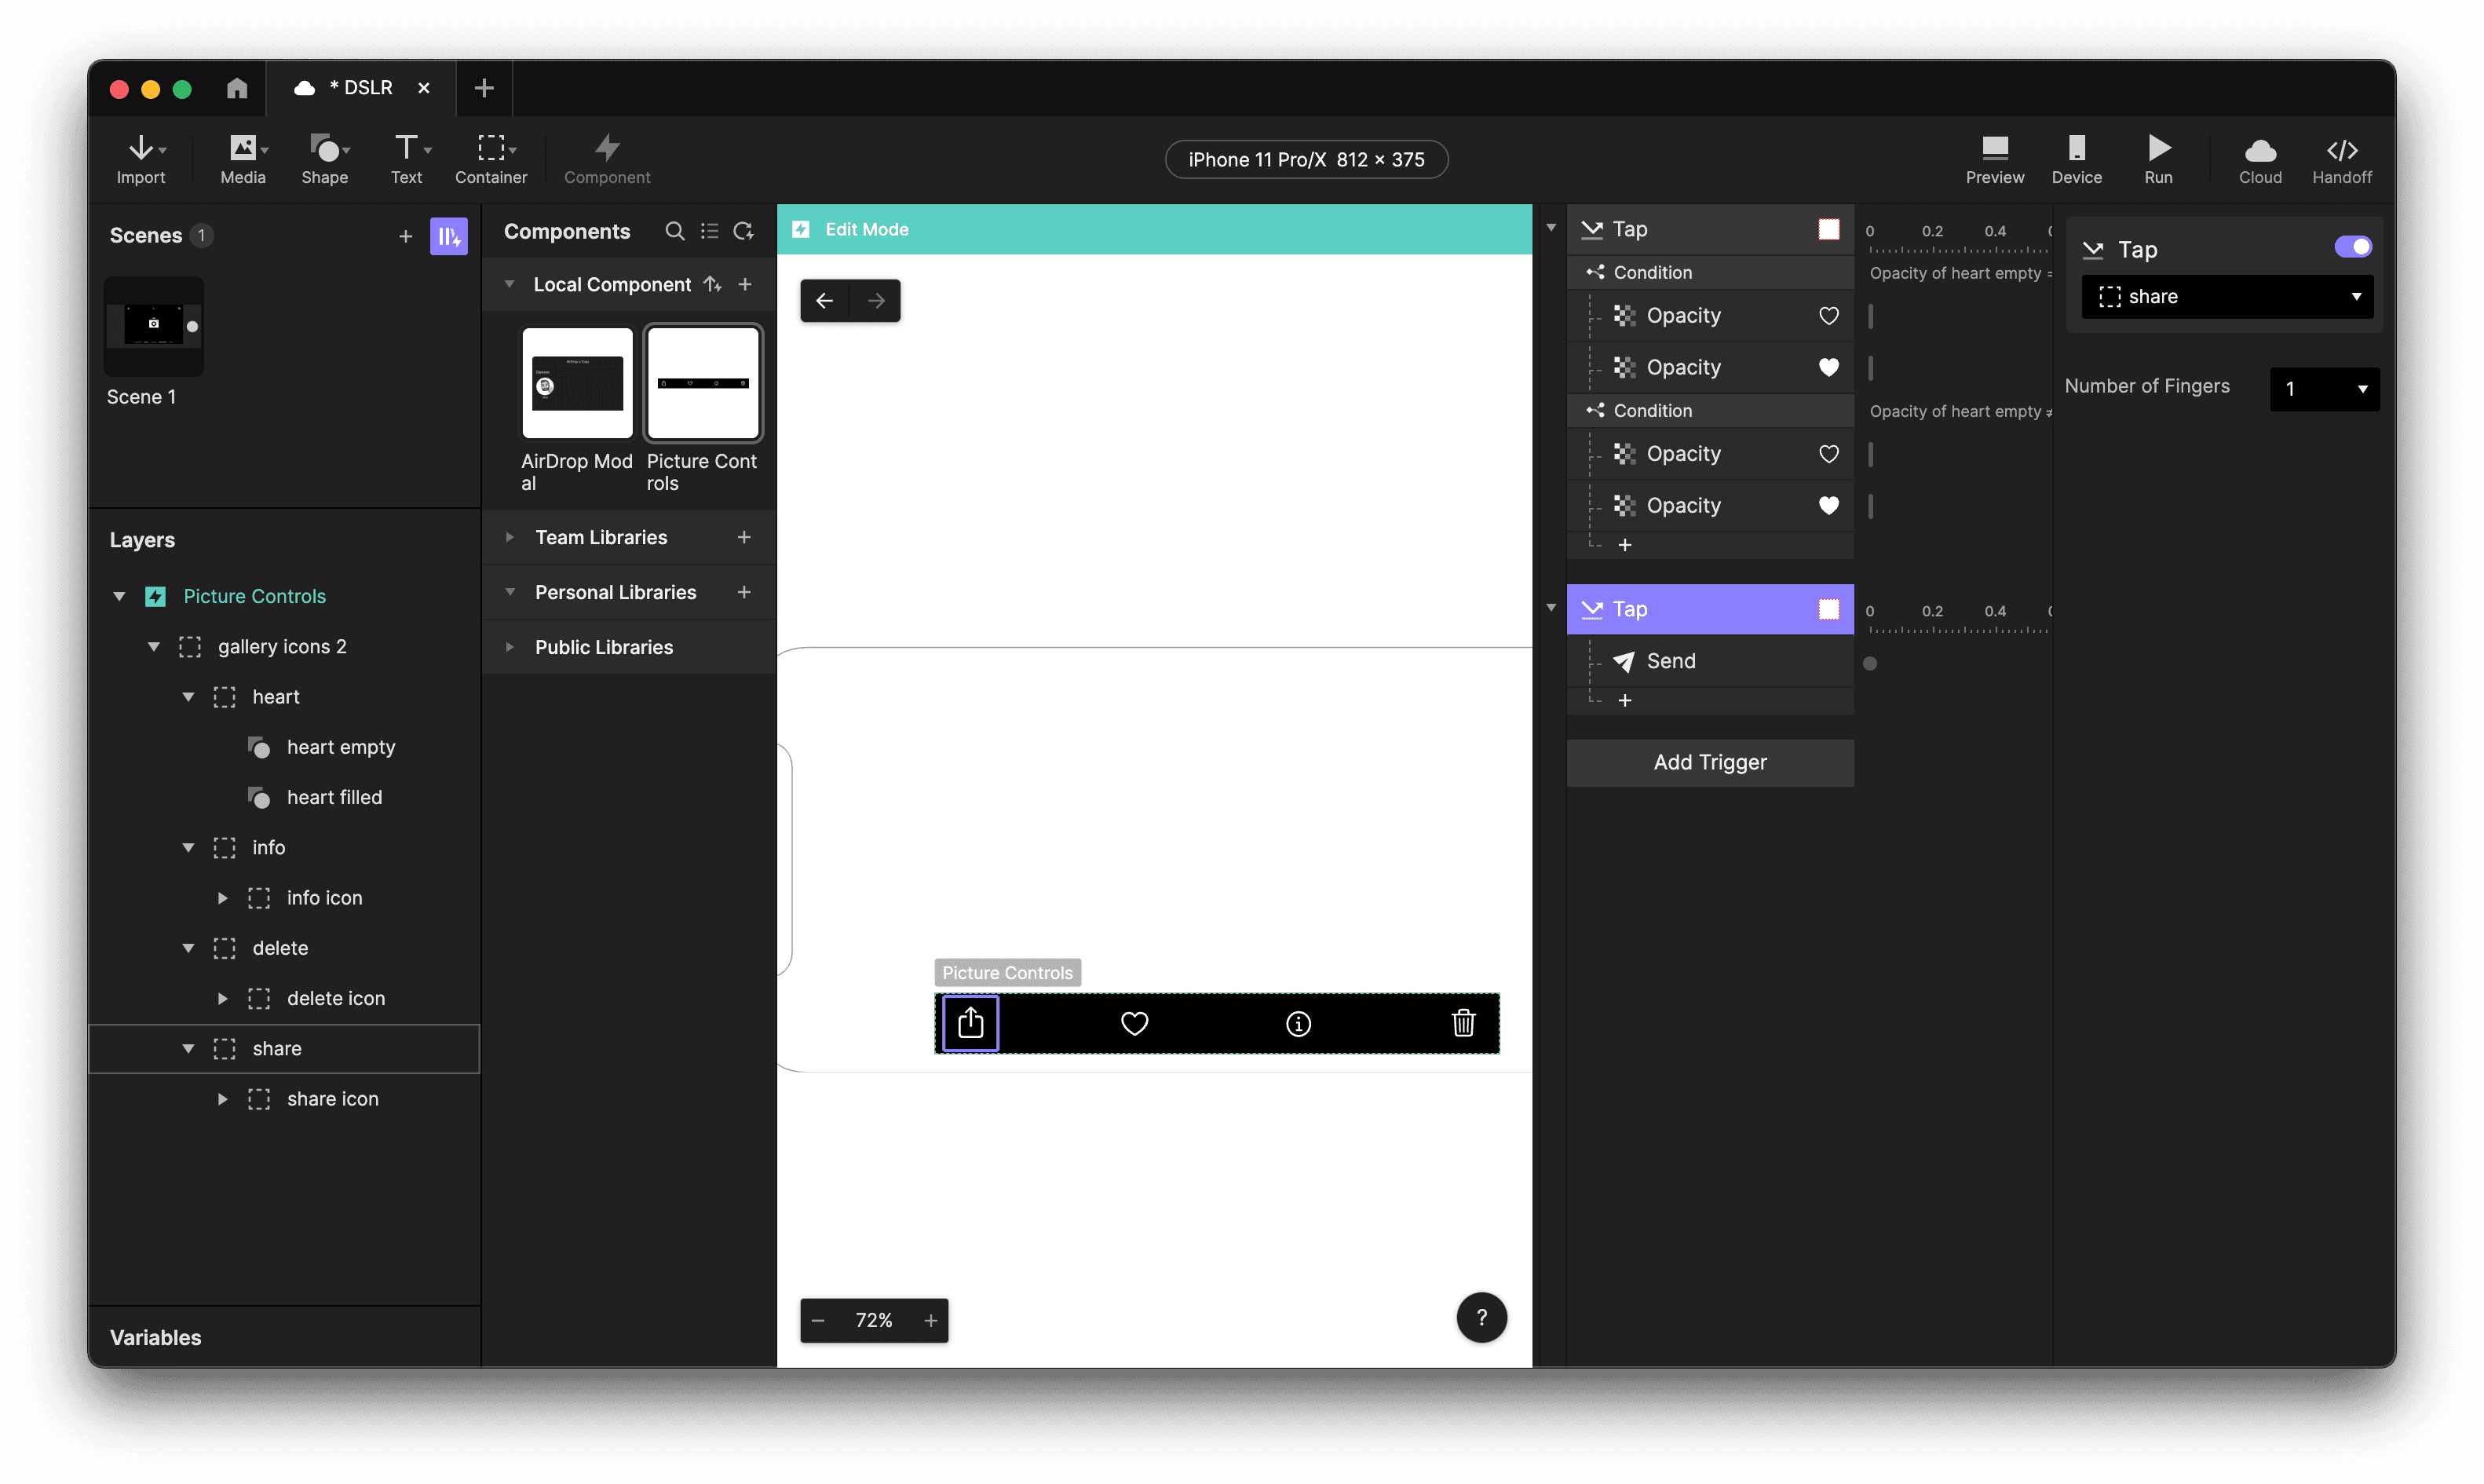The image size is (2484, 1484).
Task: Select the AirDrop Modal component thumbnail
Action: tap(577, 383)
